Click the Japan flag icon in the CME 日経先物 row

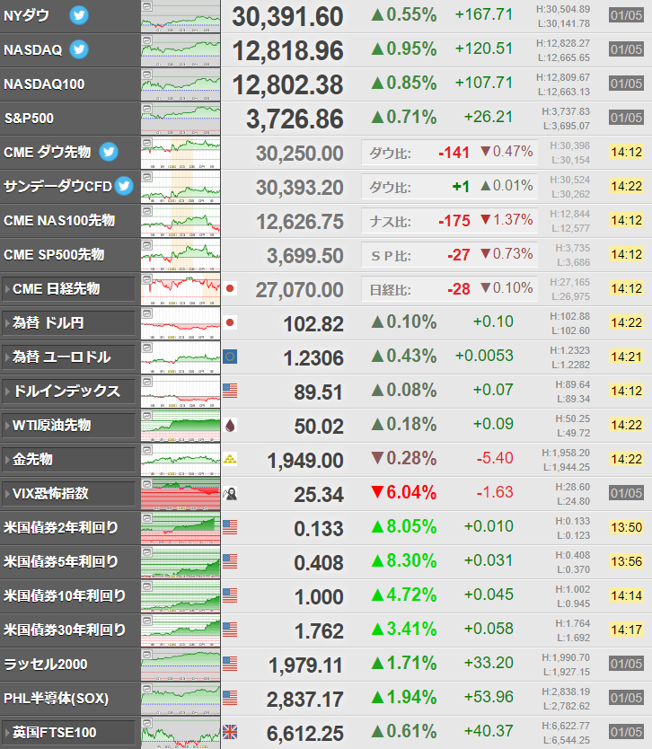[x=230, y=288]
